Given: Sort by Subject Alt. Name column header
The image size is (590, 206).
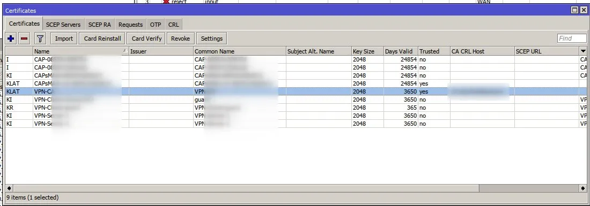Looking at the screenshot, I should 319,51.
